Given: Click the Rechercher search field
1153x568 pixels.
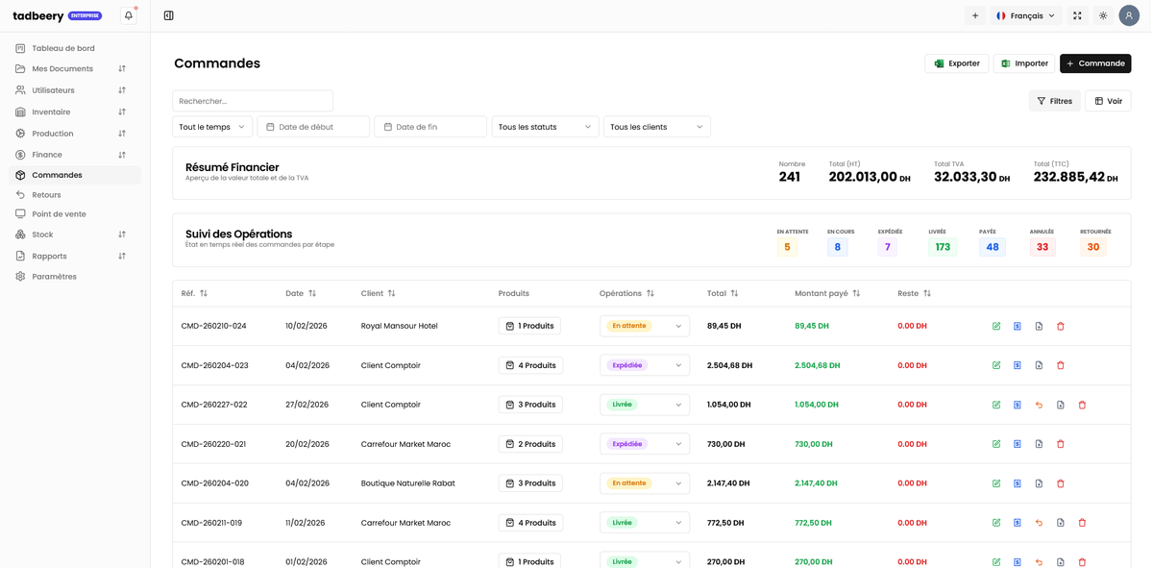Looking at the screenshot, I should (x=253, y=101).
